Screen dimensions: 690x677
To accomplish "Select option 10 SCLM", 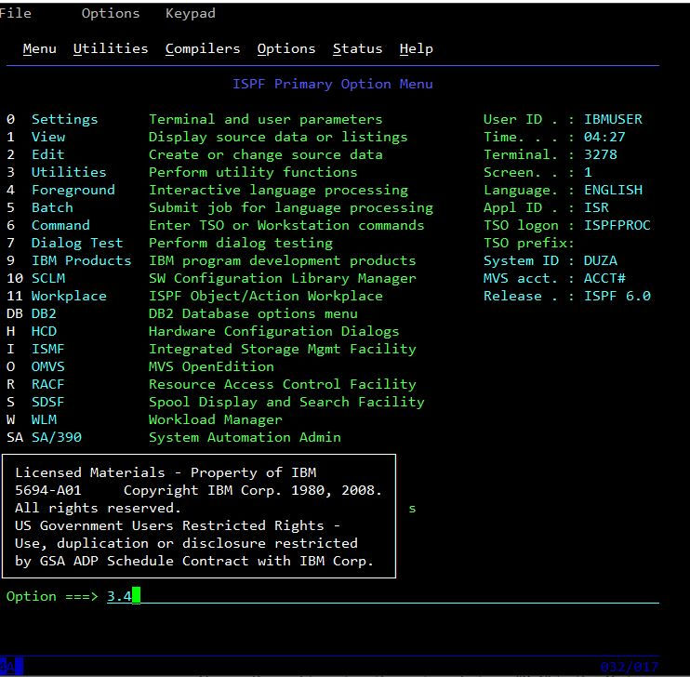I will [x=48, y=278].
